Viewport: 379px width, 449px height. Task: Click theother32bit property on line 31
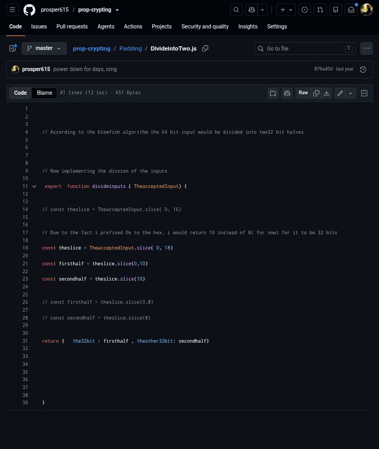click(155, 341)
